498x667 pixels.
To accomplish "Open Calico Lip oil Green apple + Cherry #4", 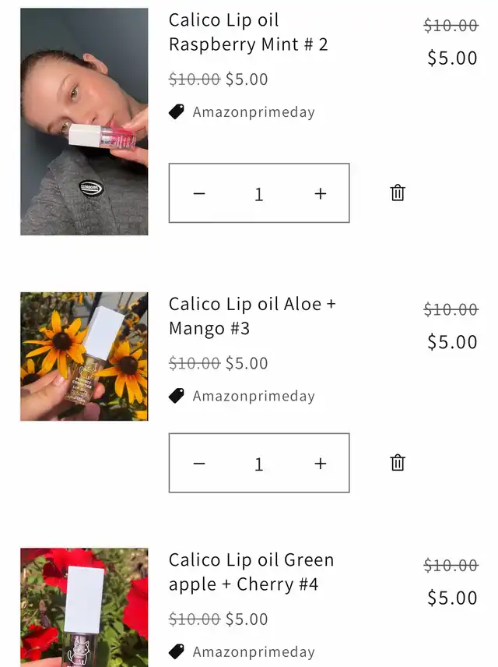I will (251, 572).
